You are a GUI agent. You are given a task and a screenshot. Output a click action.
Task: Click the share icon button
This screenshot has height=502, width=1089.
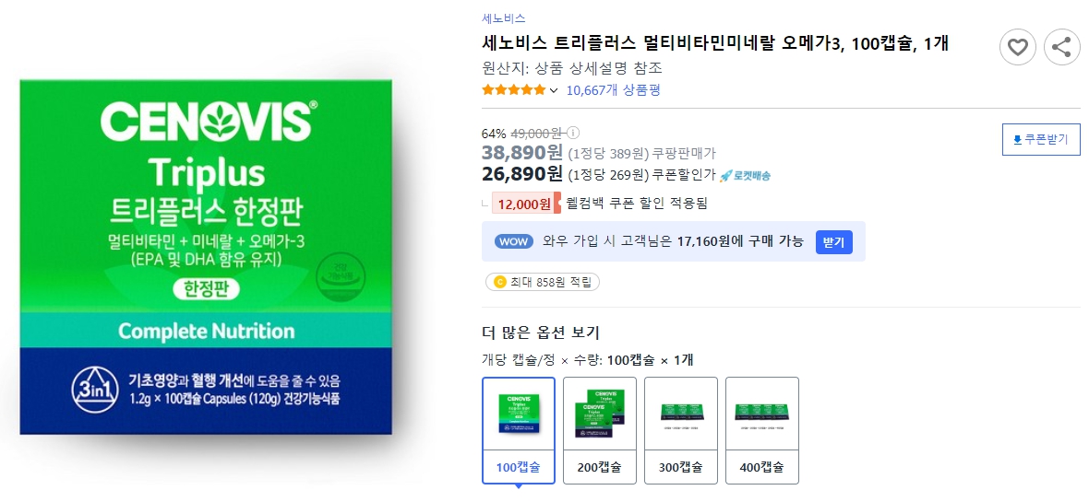pos(1062,48)
